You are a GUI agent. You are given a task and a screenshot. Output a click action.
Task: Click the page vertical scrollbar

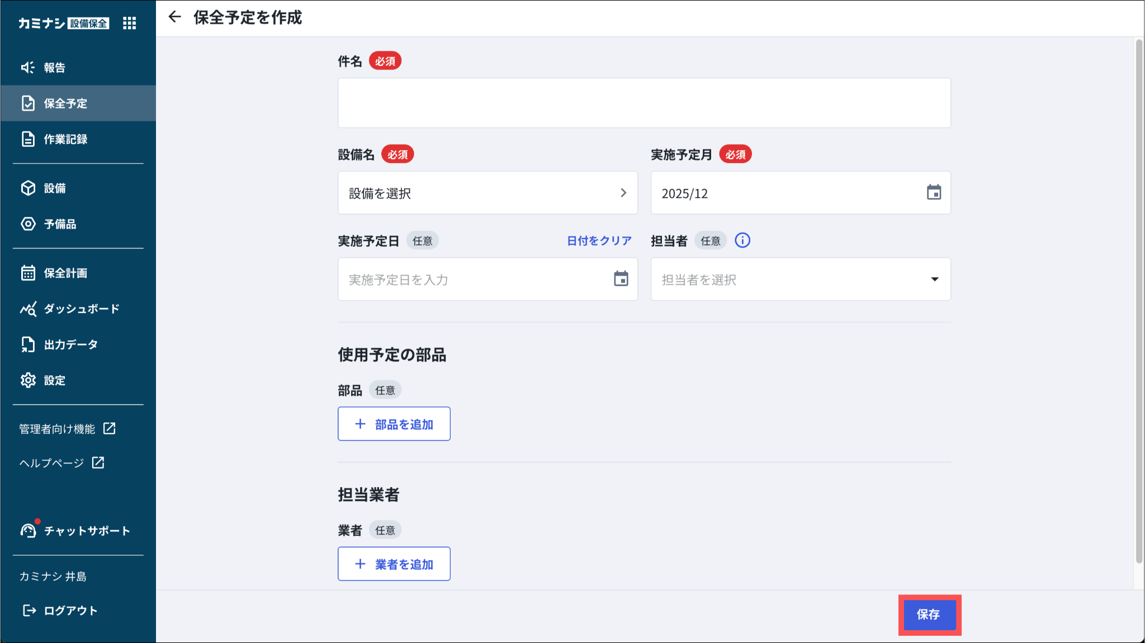1139,302
